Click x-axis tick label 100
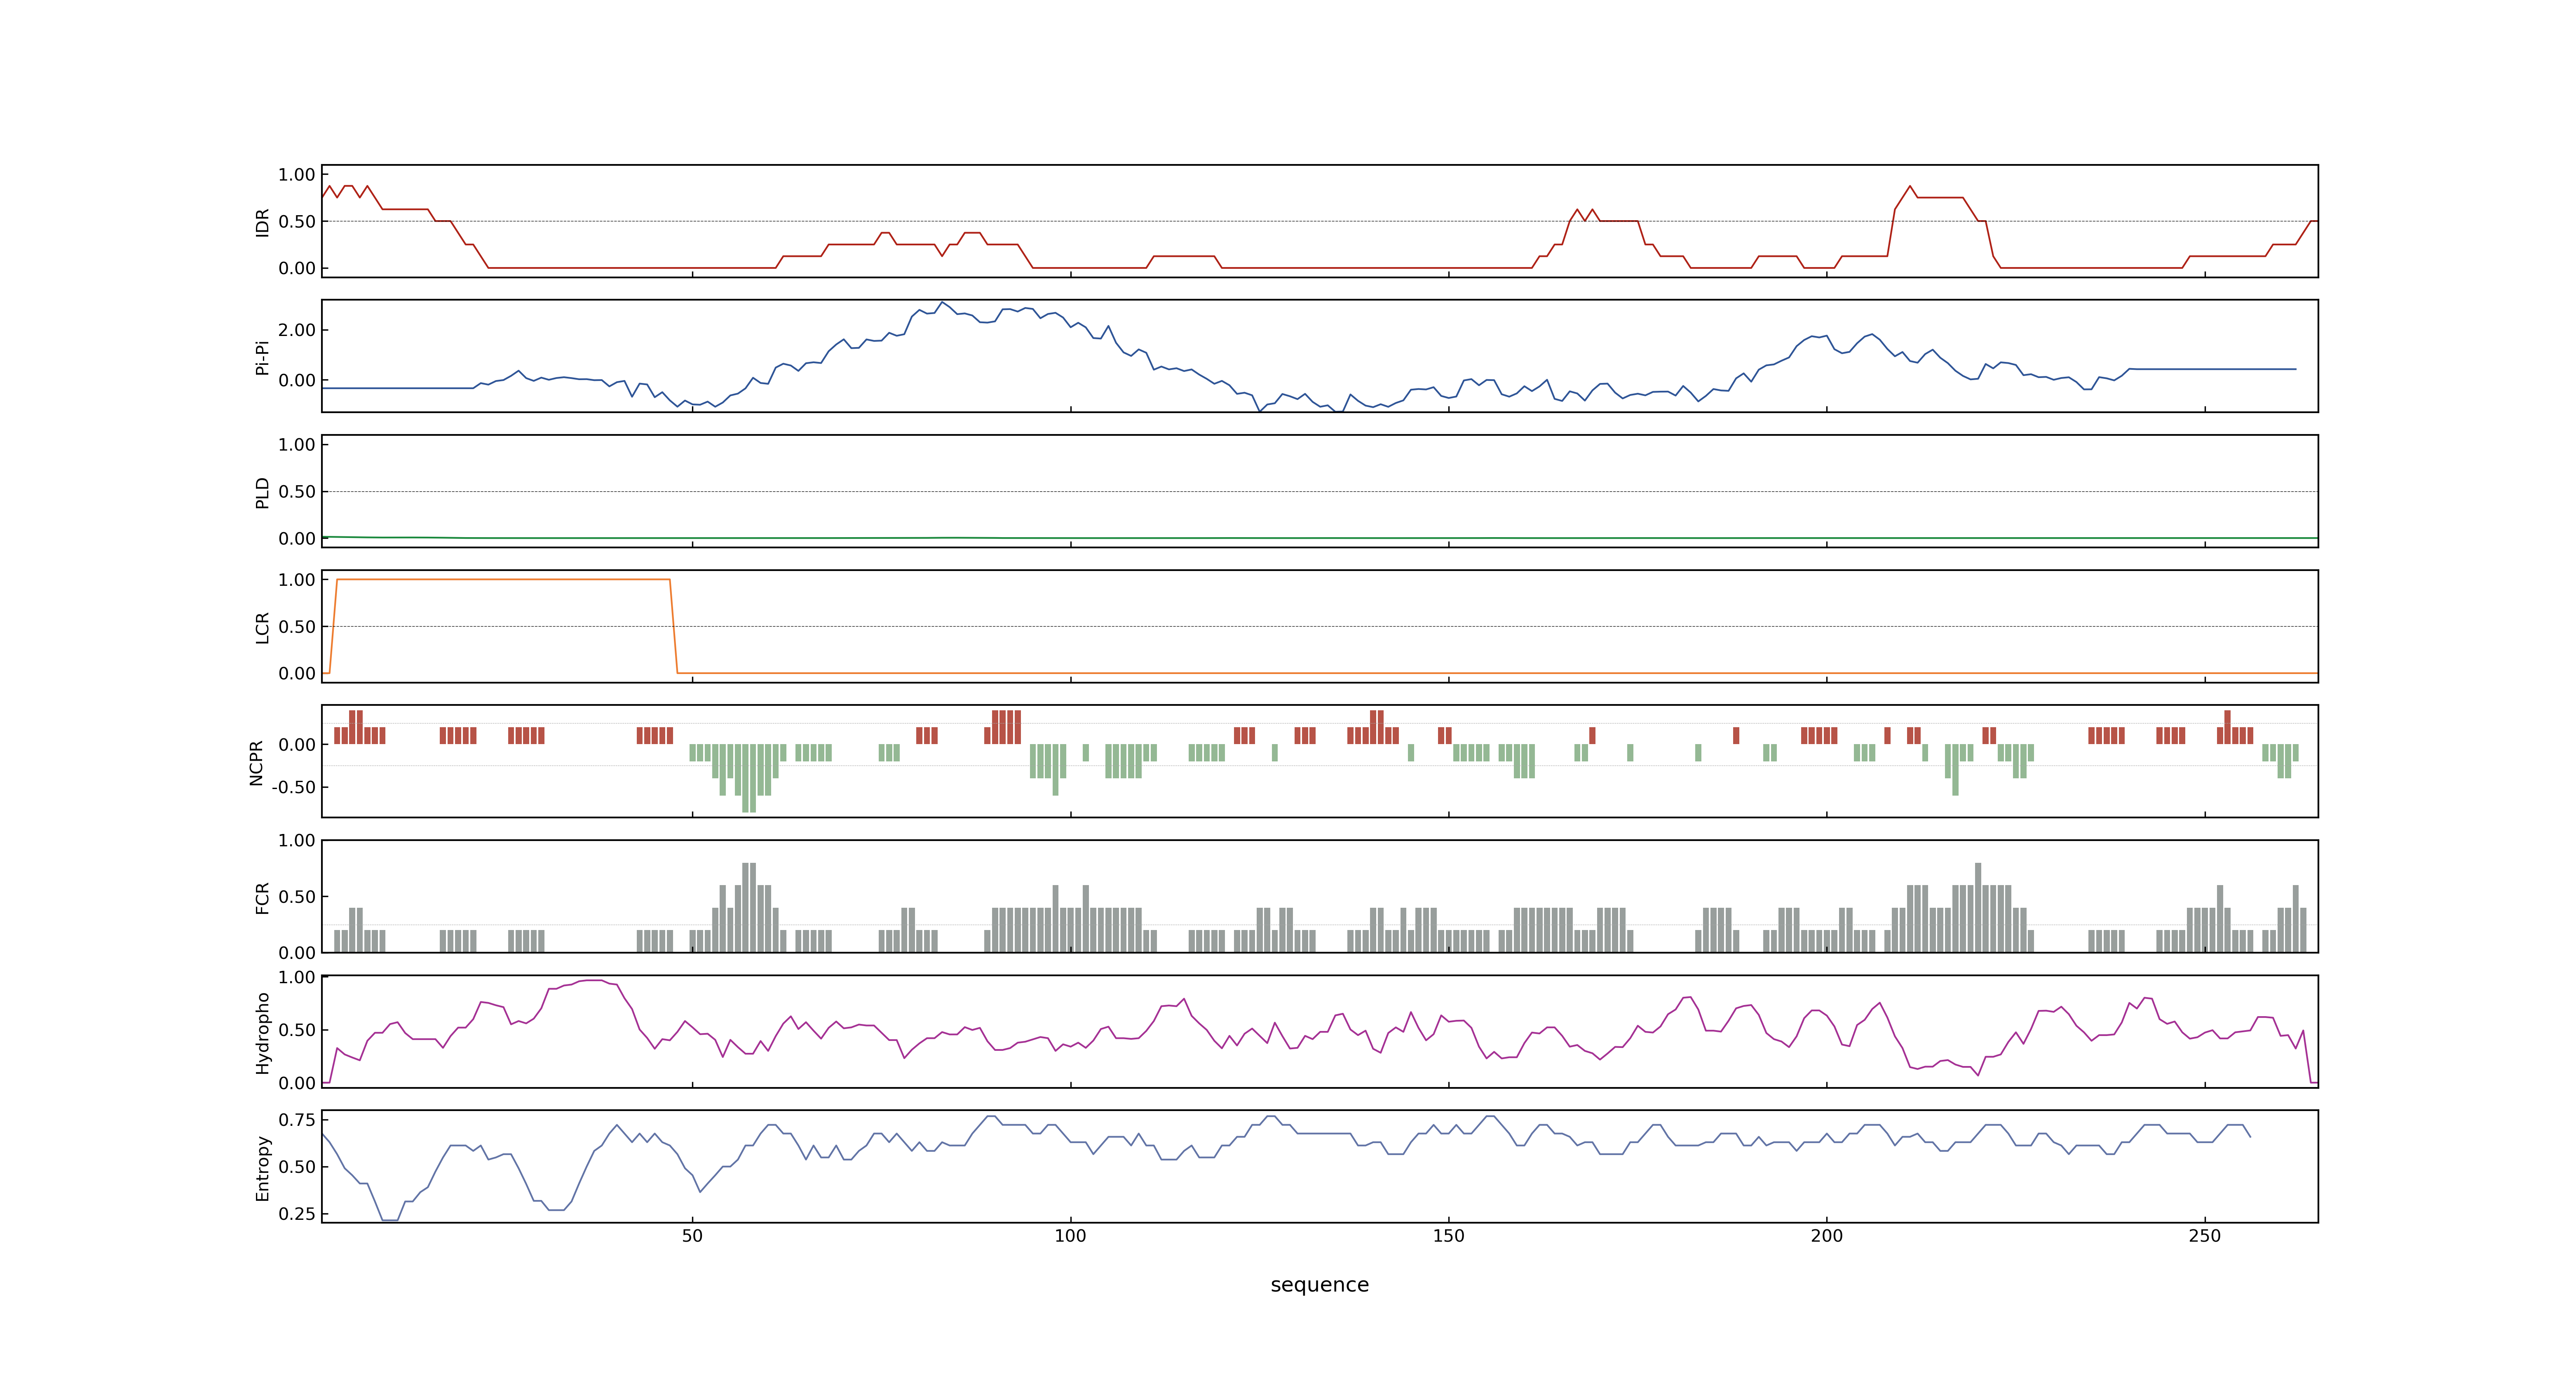Viewport: 2576px width, 1374px height. [1070, 1236]
